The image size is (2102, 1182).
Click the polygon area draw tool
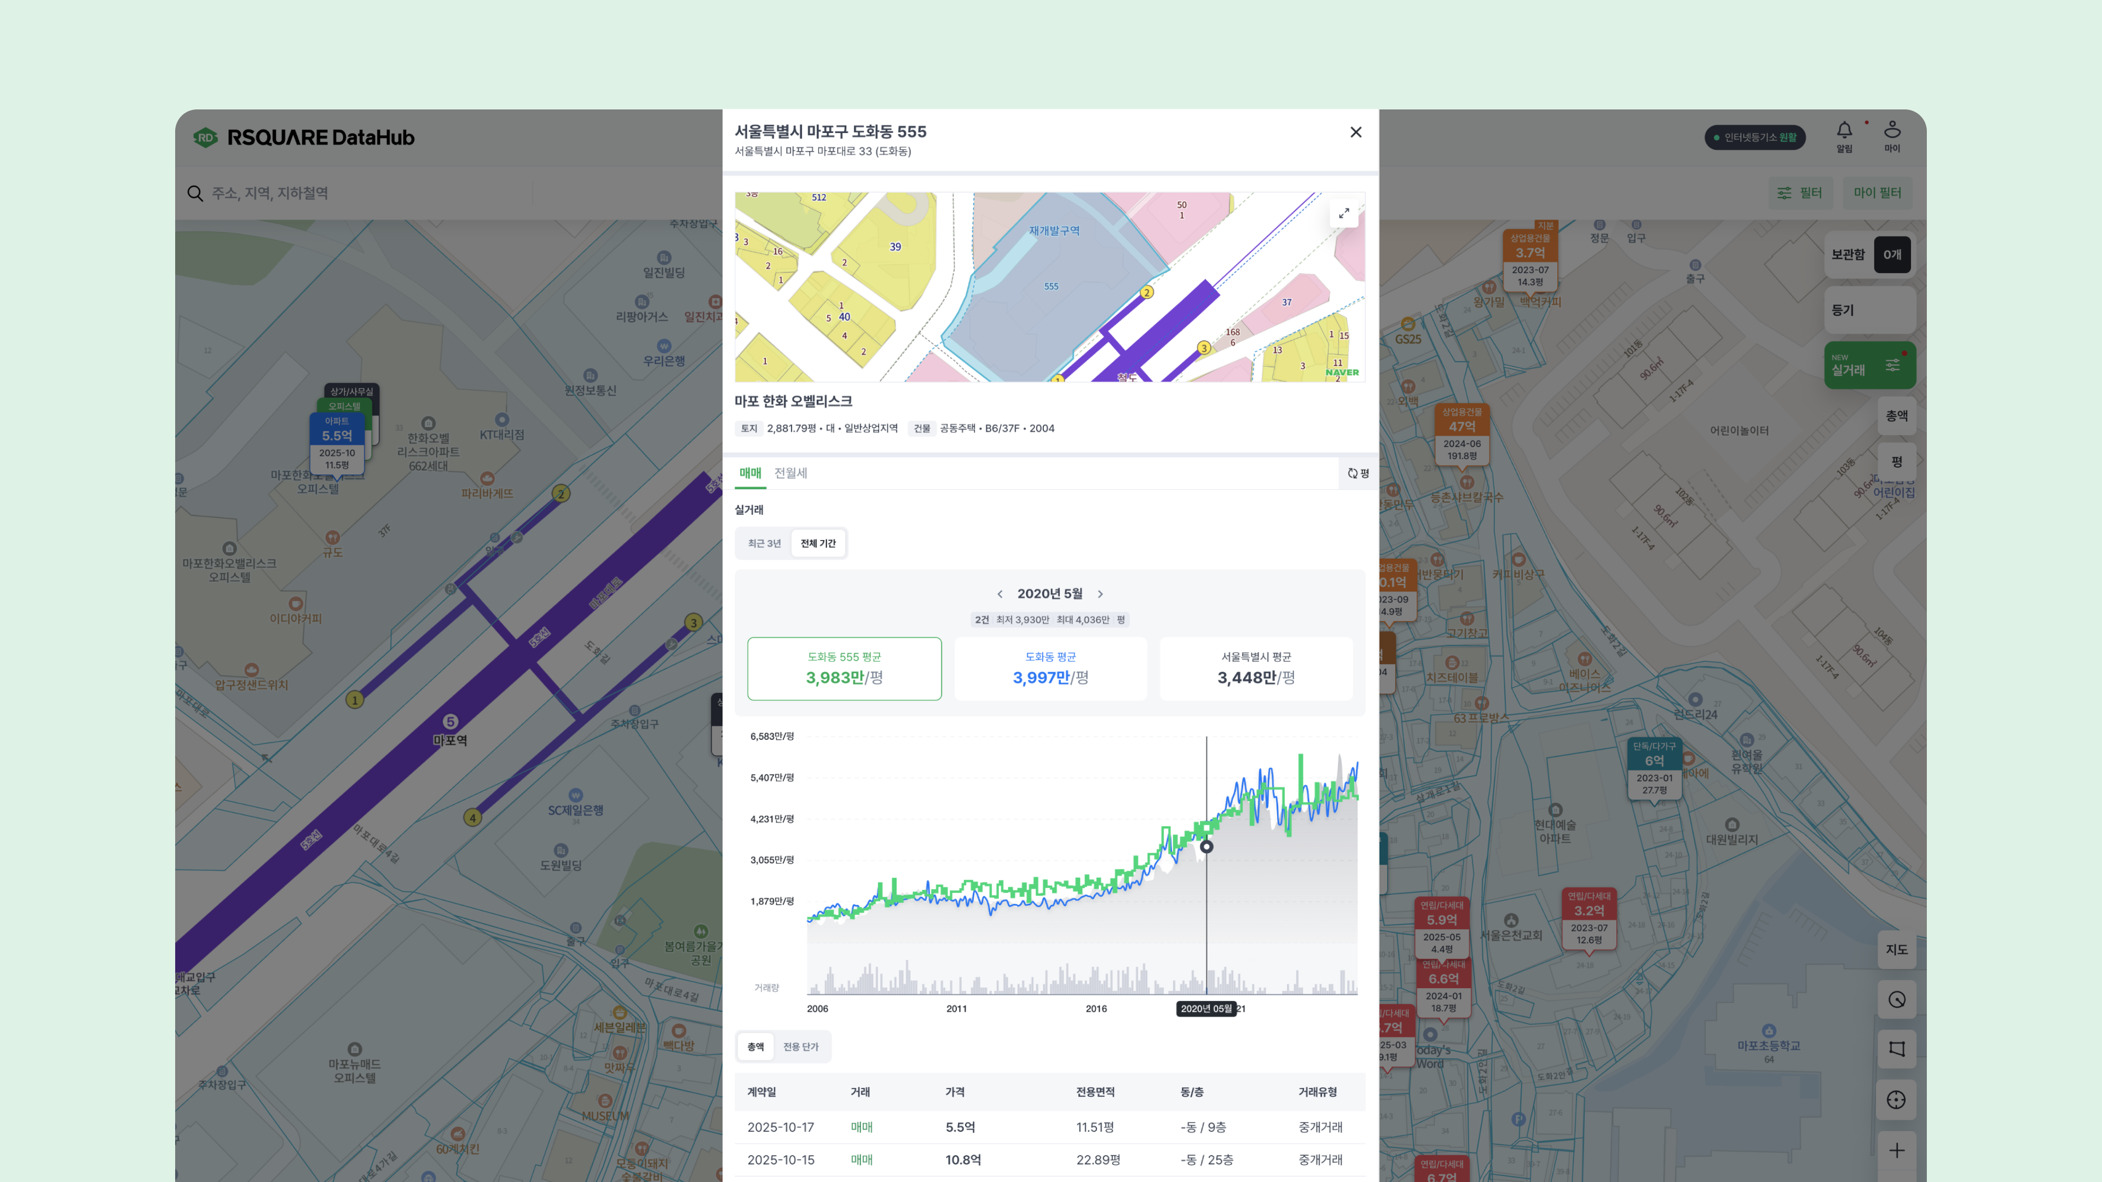(1896, 1049)
